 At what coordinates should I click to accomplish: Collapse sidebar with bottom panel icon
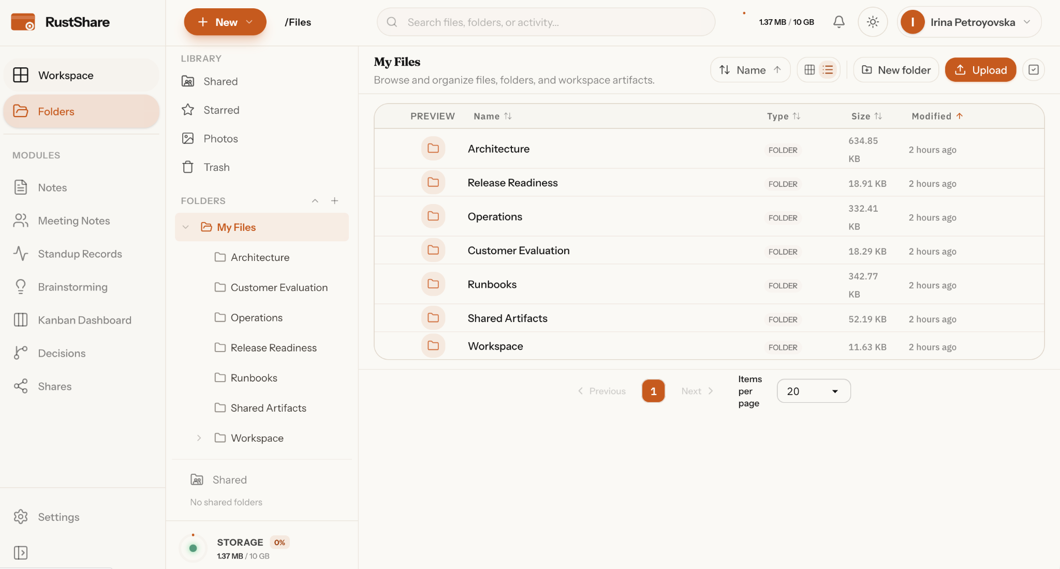(x=21, y=552)
